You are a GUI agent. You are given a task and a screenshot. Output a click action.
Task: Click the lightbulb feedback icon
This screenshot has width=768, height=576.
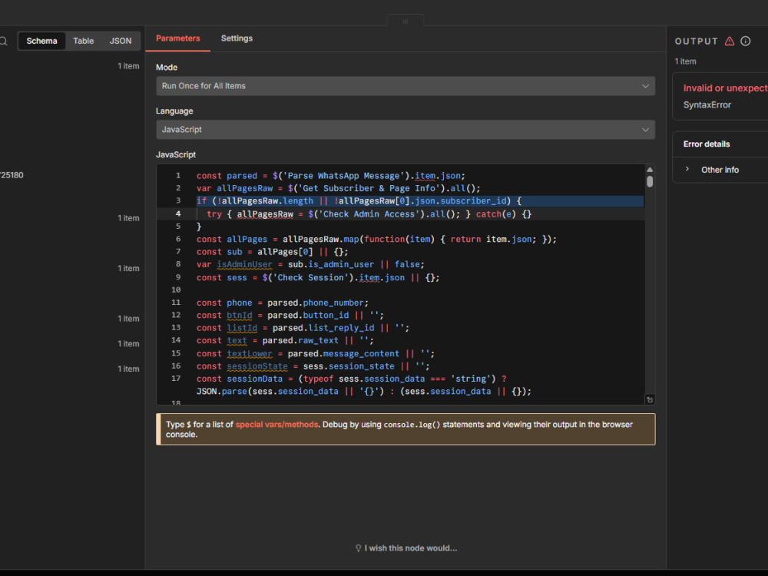click(x=359, y=548)
